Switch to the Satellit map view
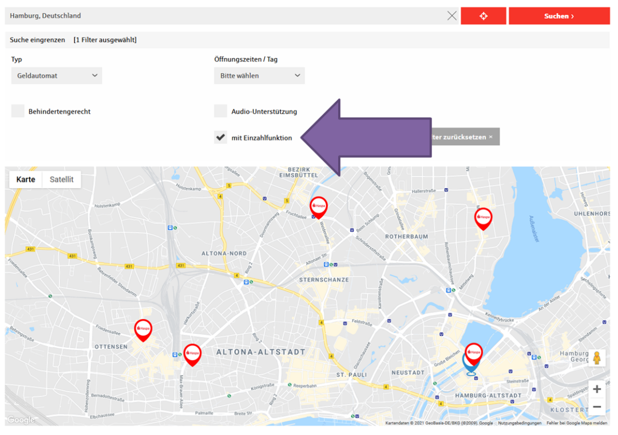The image size is (618, 435). point(61,179)
